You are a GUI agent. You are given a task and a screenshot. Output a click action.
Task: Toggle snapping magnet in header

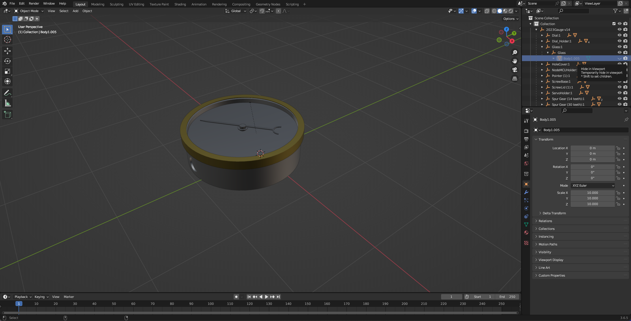pyautogui.click(x=262, y=11)
